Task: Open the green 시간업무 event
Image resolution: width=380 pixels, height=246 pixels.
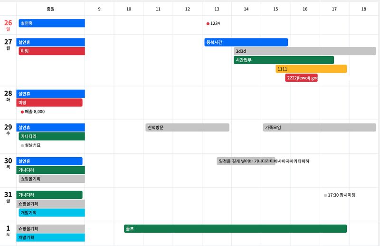Action: (x=284, y=60)
